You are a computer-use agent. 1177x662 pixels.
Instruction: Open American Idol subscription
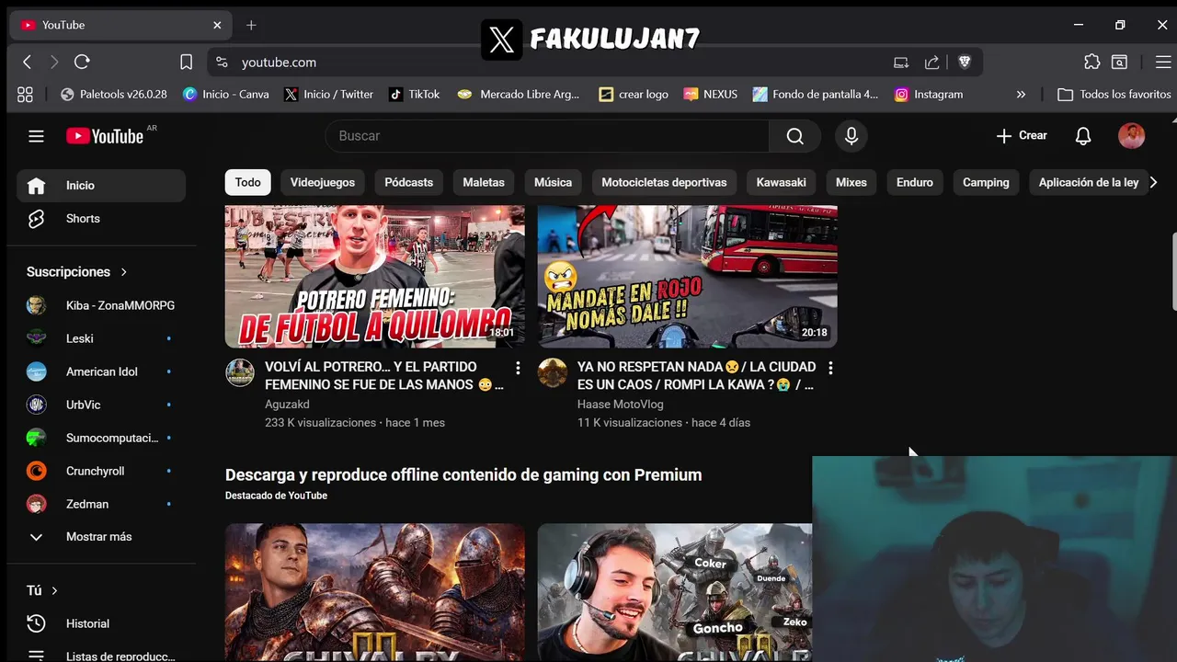[101, 371]
